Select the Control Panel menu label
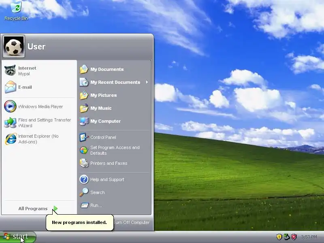 (103, 137)
